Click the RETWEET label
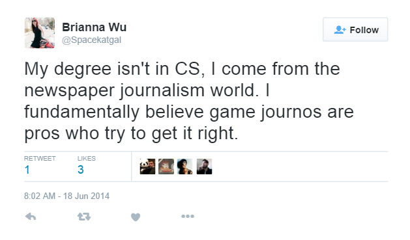410x240 pixels. click(40, 158)
